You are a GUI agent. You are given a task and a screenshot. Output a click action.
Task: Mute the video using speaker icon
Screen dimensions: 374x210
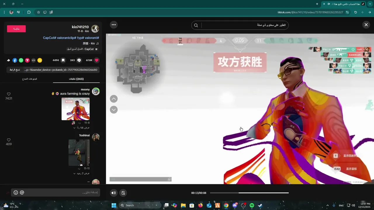tap(114, 193)
